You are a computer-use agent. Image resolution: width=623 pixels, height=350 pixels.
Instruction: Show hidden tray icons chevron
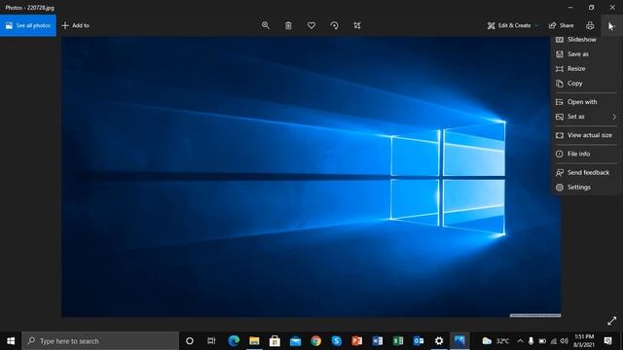[520, 341]
